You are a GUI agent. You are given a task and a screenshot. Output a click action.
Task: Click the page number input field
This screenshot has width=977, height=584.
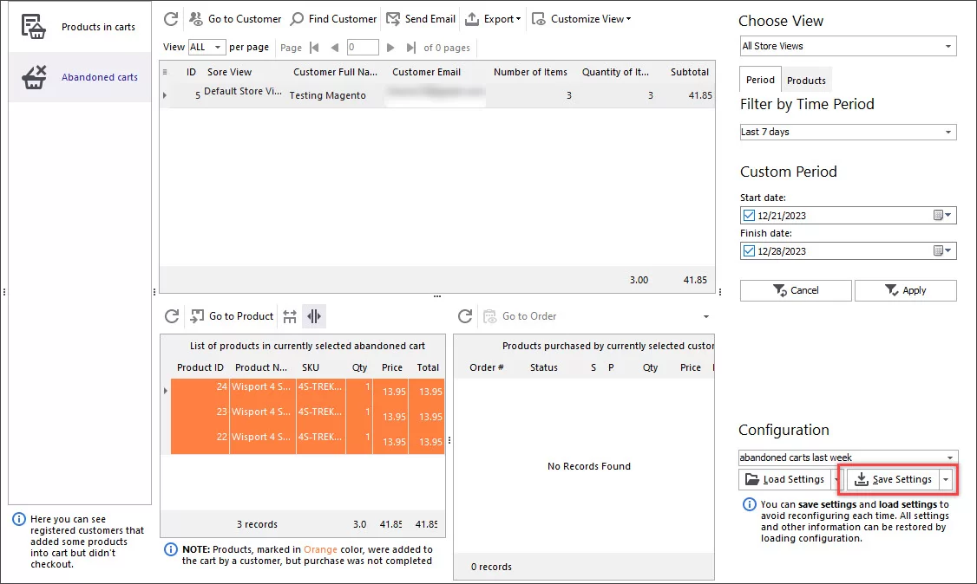[363, 48]
